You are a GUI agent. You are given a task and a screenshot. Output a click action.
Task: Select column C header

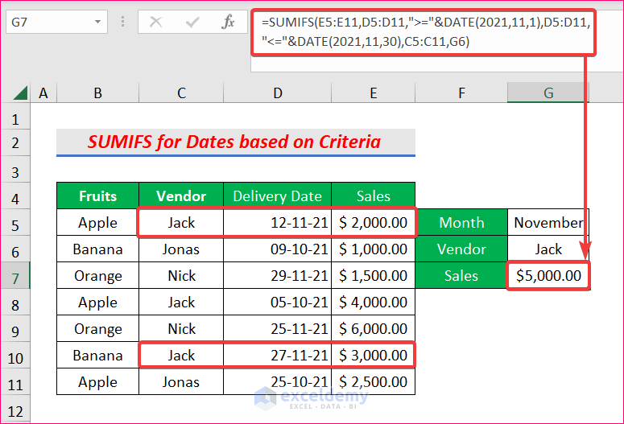[181, 93]
